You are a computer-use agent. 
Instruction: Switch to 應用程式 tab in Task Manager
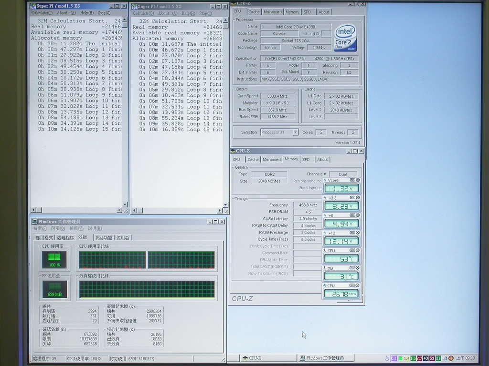pos(44,238)
